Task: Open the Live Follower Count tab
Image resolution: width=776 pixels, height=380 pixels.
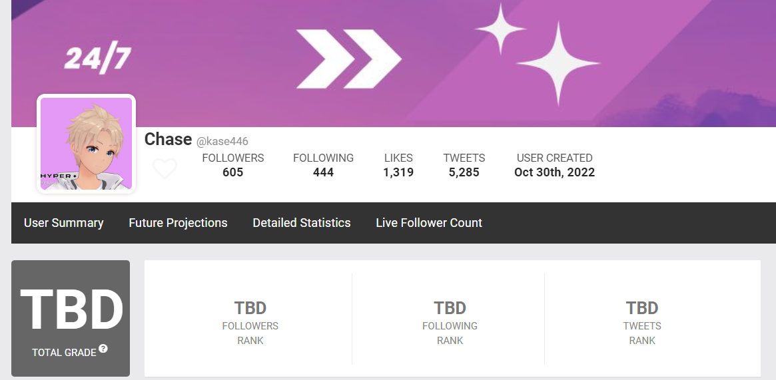Action: [428, 223]
